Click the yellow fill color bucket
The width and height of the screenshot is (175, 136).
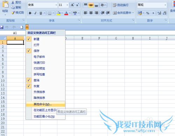(58, 13)
